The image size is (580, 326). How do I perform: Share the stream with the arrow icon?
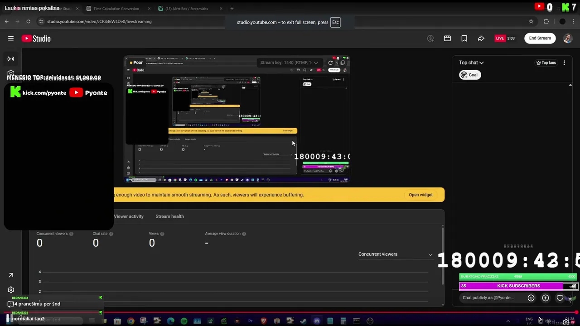(x=481, y=38)
